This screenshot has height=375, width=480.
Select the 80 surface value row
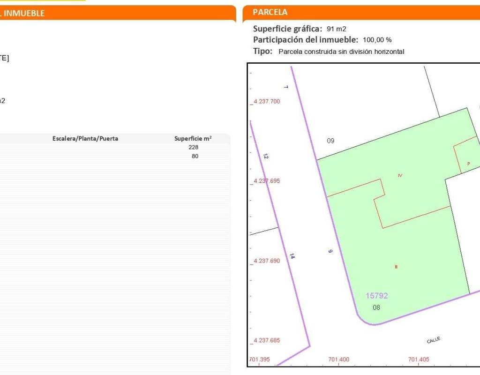195,156
